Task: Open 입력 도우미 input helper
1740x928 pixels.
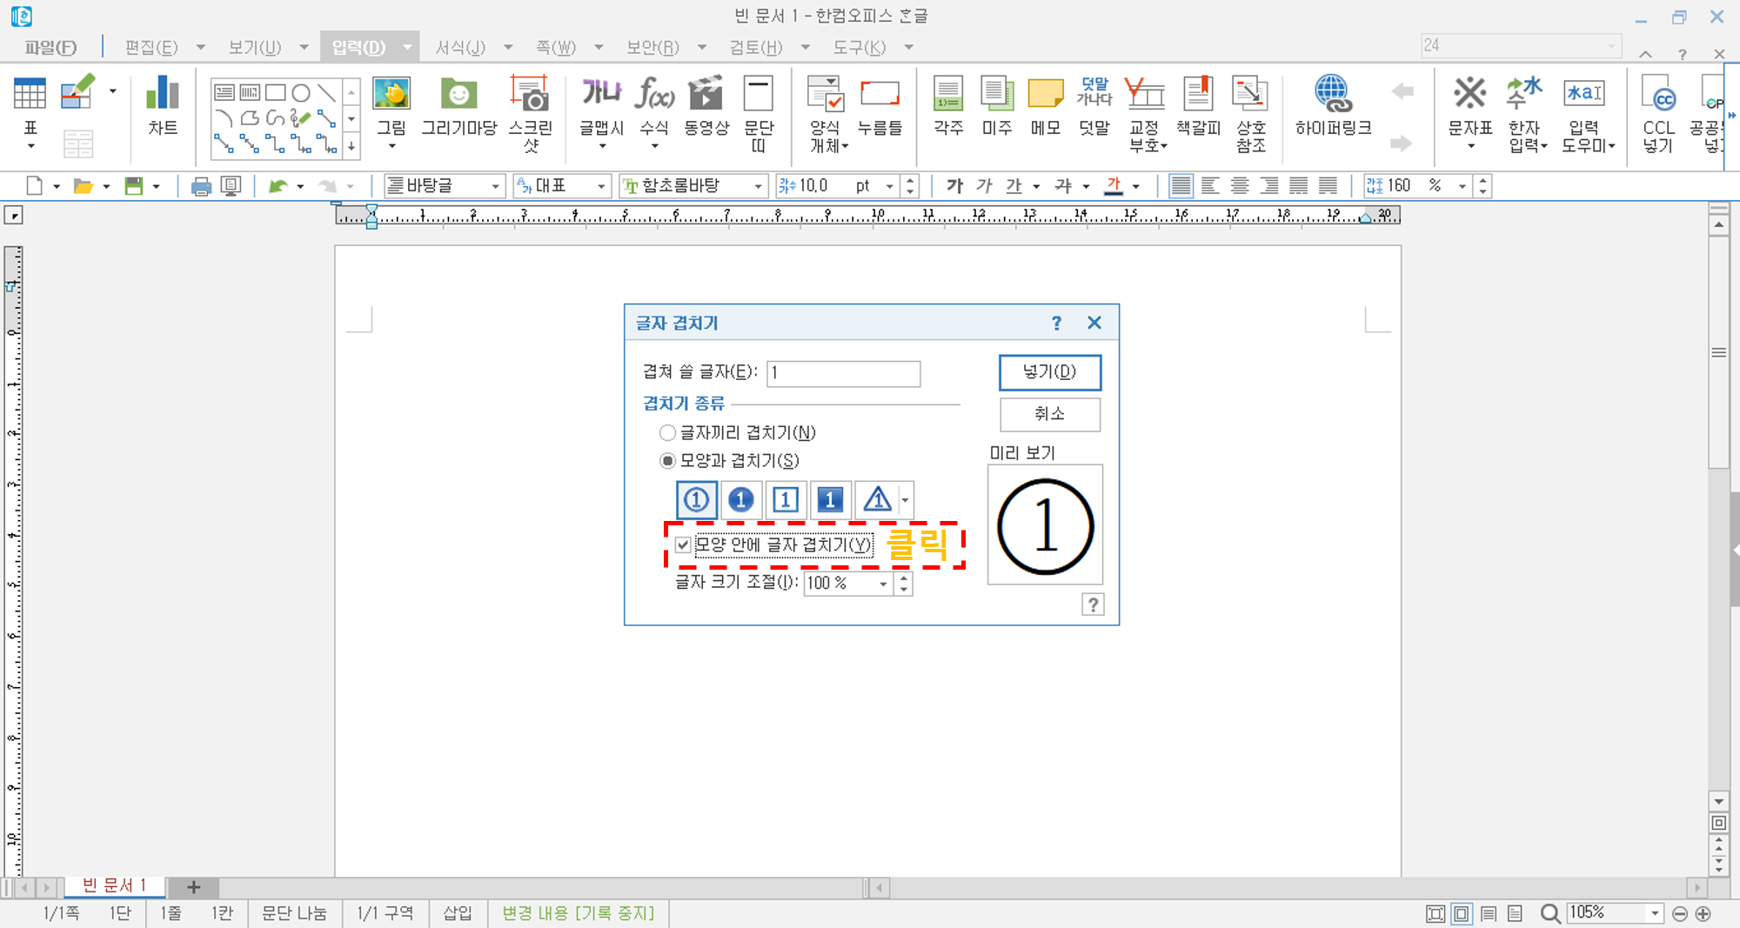Action: 1585,113
